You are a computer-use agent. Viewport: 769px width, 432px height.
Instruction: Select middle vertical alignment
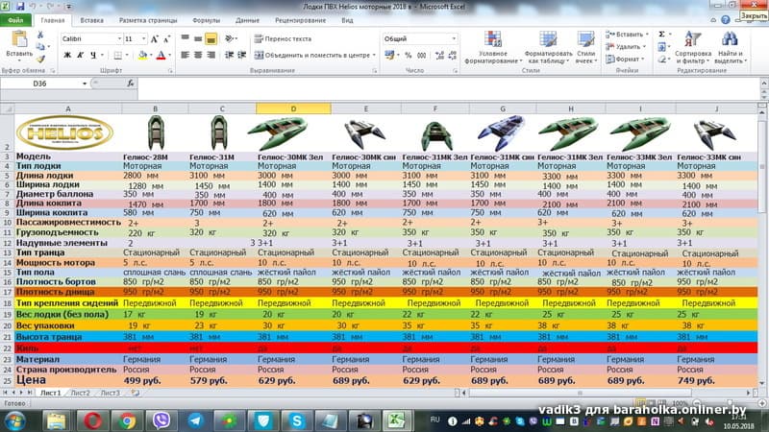[198, 38]
